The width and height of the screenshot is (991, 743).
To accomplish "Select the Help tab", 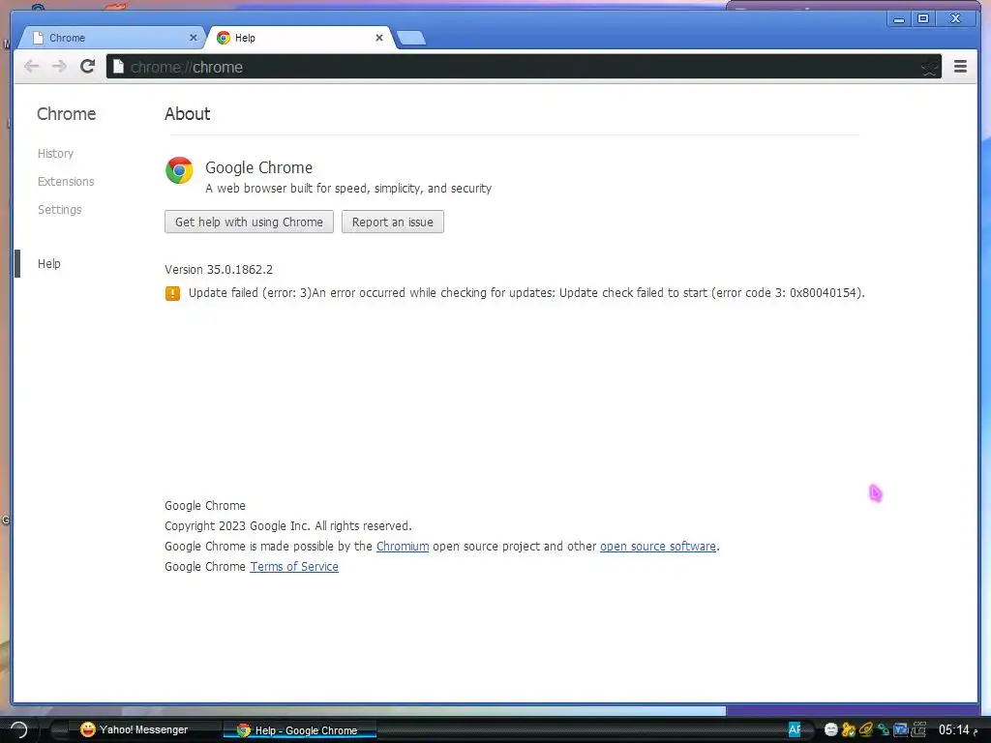I will tap(300, 38).
